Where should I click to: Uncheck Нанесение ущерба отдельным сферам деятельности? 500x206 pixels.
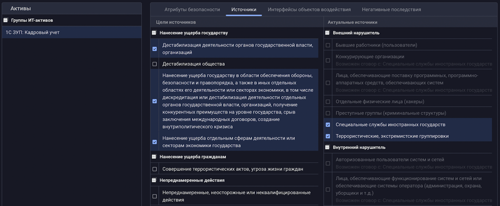(155, 142)
